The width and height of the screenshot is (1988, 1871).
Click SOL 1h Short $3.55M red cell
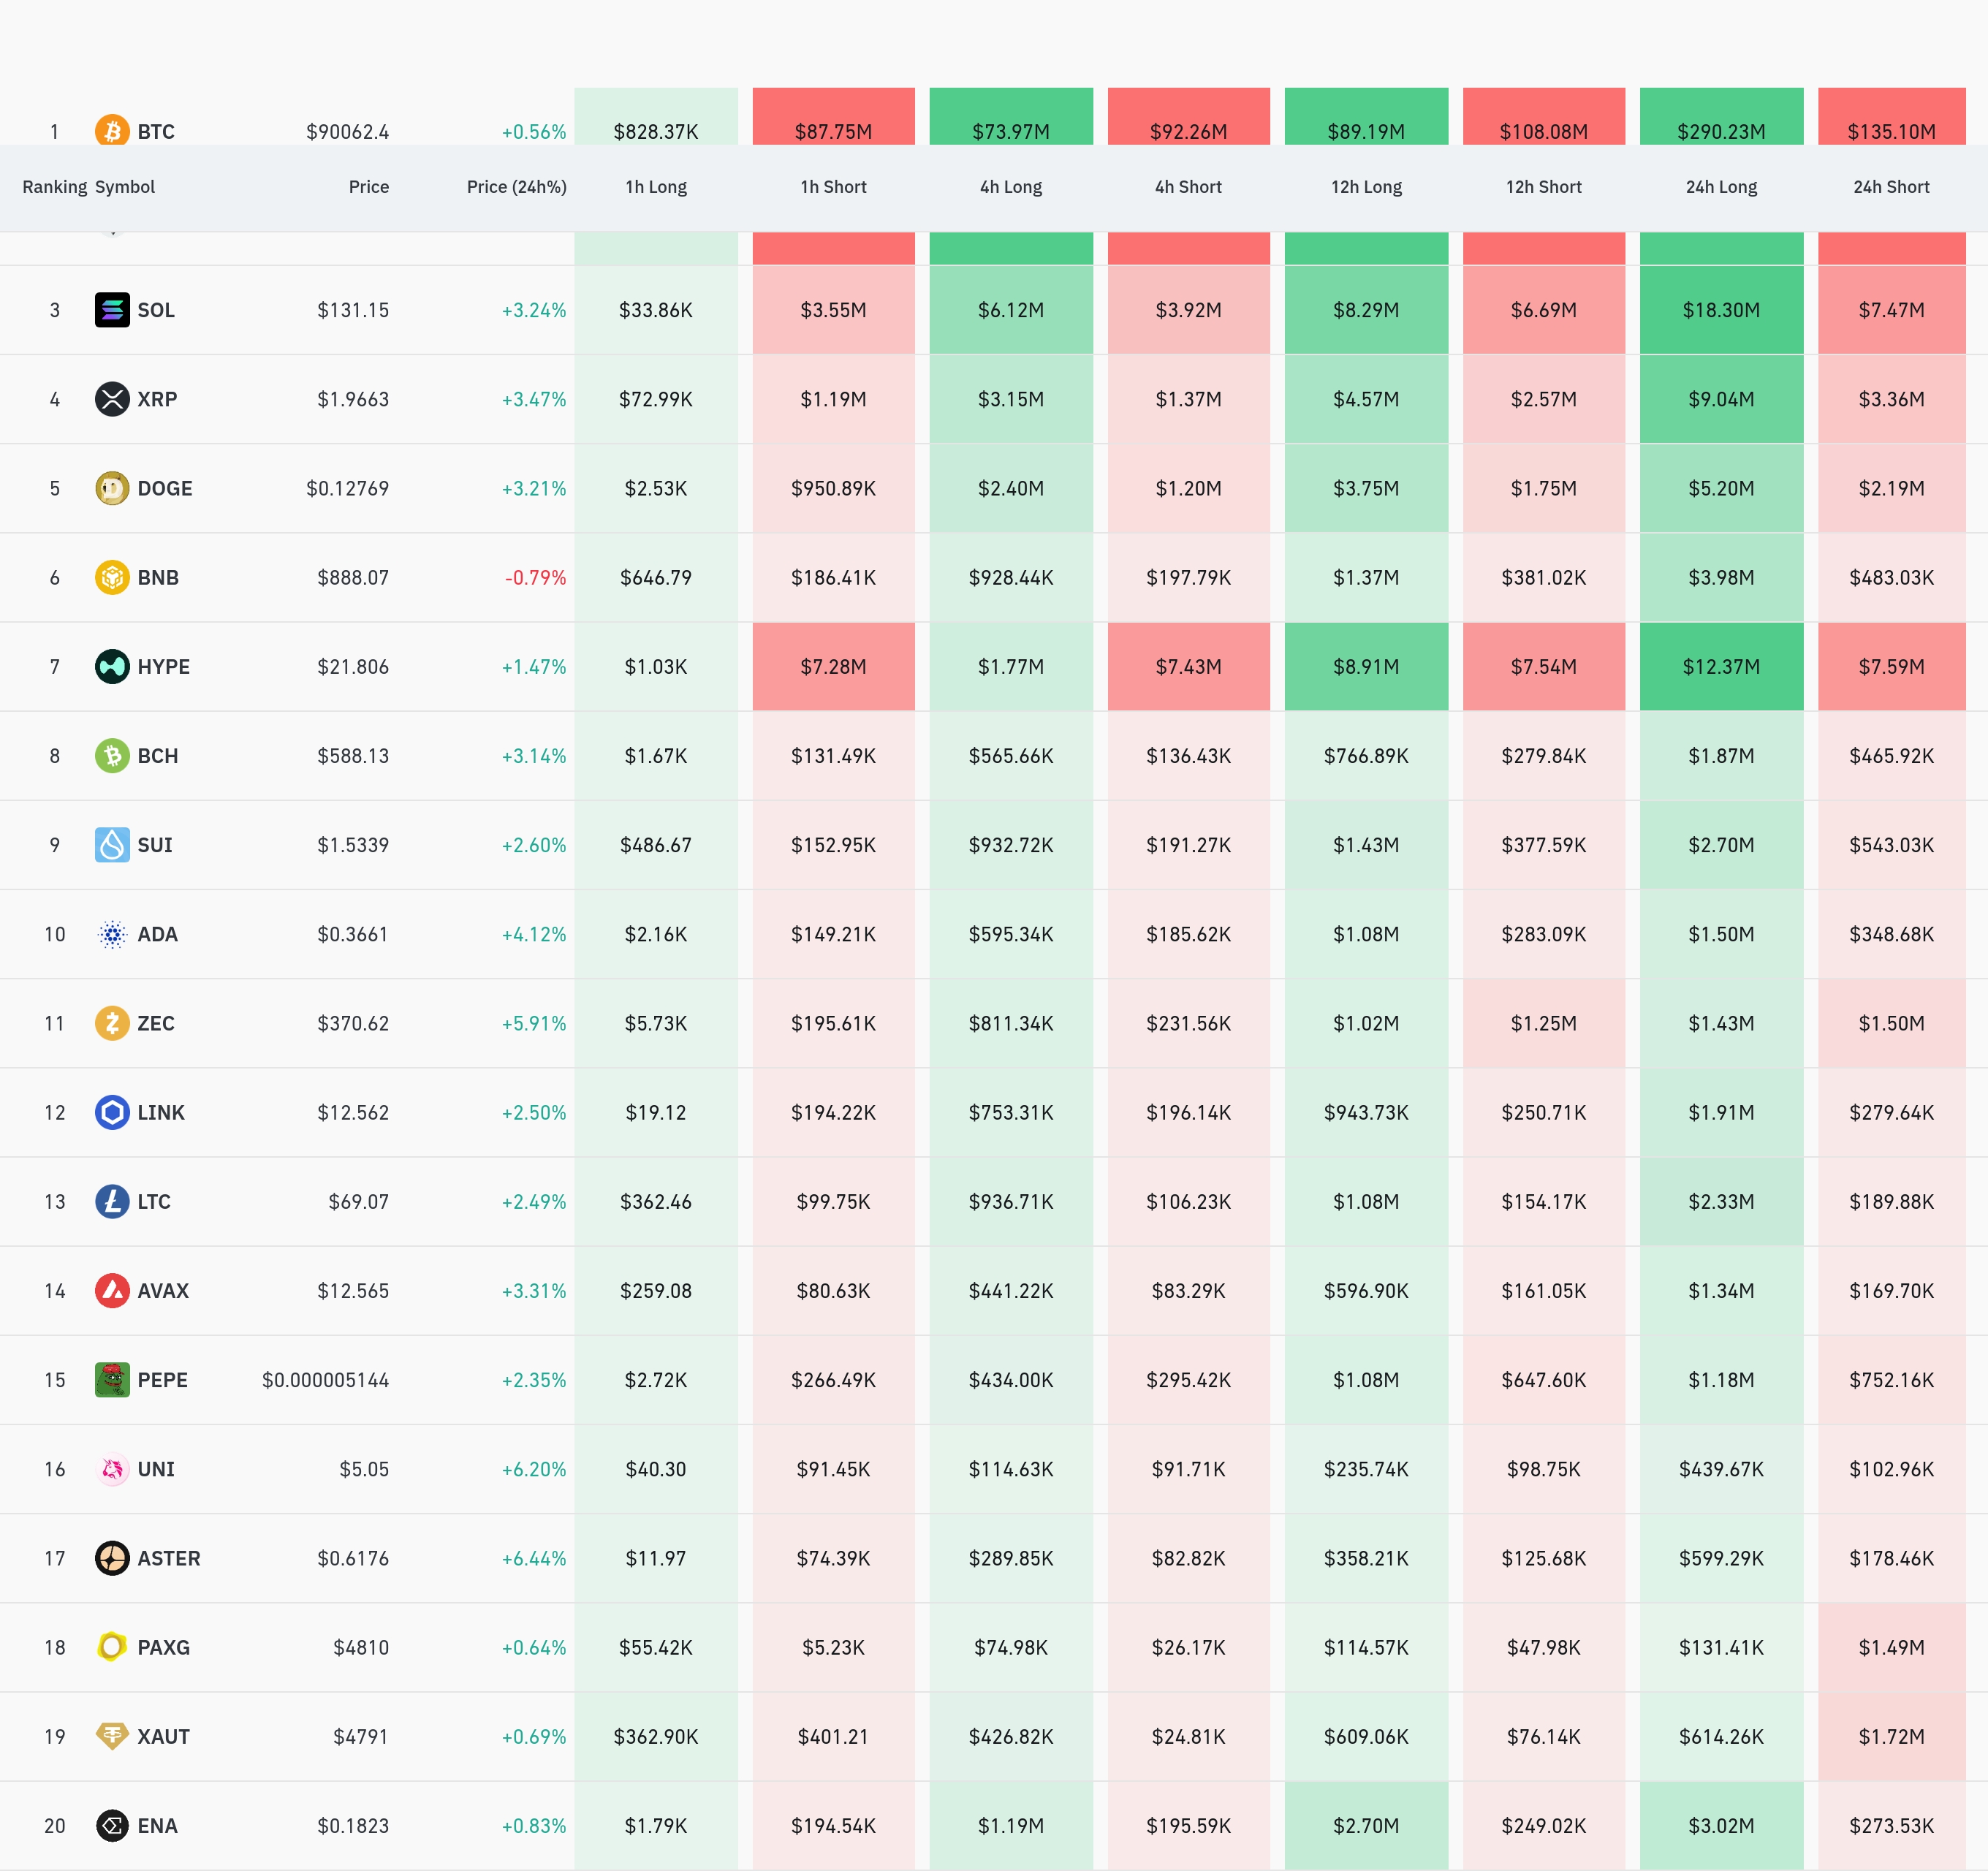point(833,310)
